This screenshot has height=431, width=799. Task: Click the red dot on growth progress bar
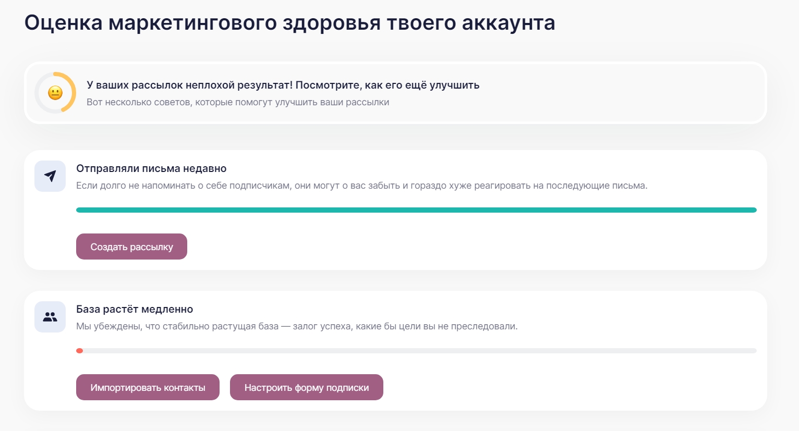[x=80, y=351]
